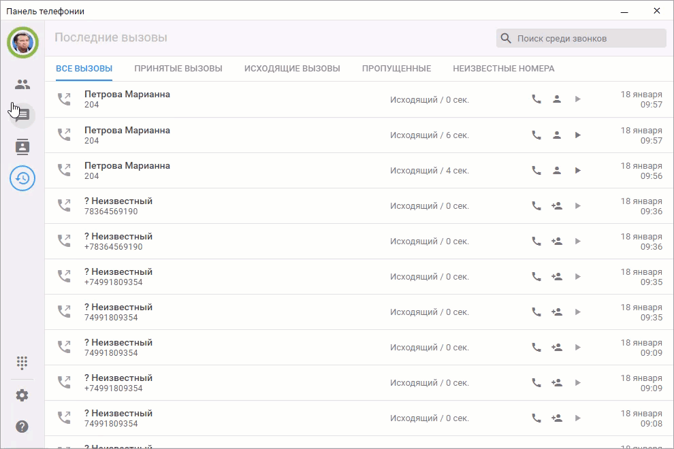
Task: Open settings gear in sidebar
Action: (22, 395)
